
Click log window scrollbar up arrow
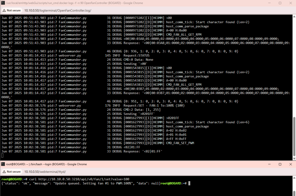(x=294, y=17)
